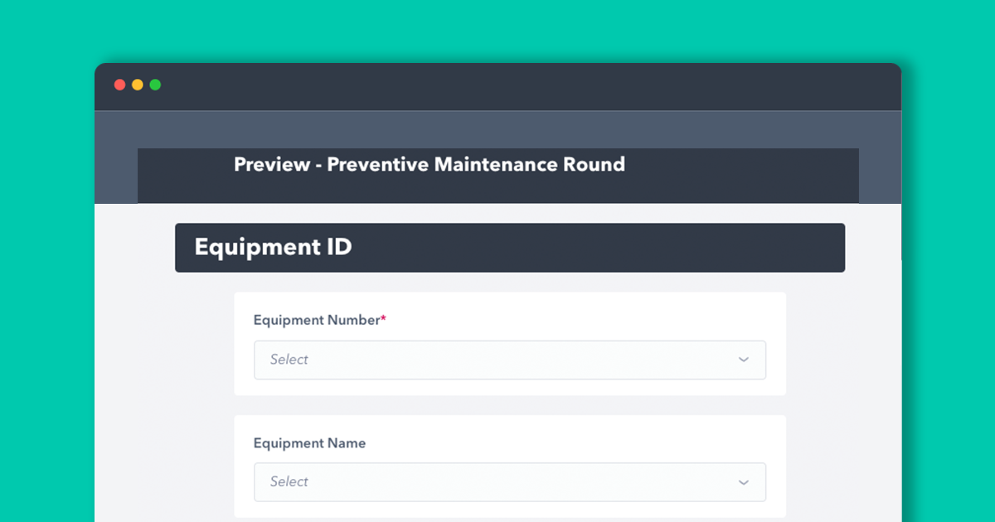Click the red traffic light button
Screen dimensions: 995x522
coord(120,85)
